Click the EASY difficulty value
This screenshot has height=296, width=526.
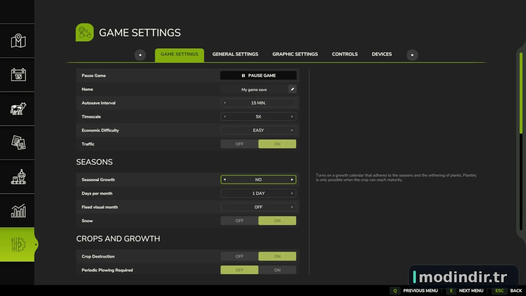(x=258, y=130)
